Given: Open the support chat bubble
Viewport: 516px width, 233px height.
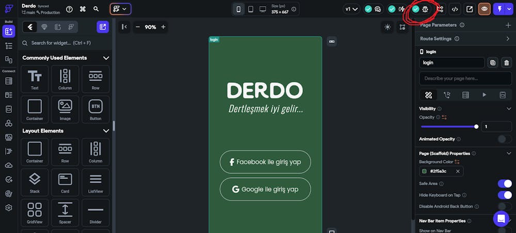Looking at the screenshot, I should click(x=501, y=219).
